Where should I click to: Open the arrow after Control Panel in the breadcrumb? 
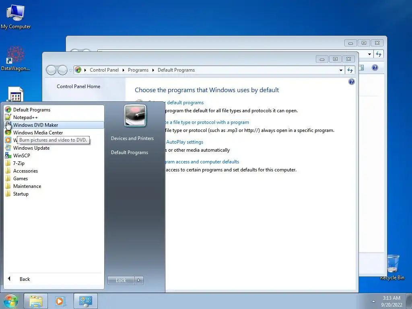tap(123, 70)
